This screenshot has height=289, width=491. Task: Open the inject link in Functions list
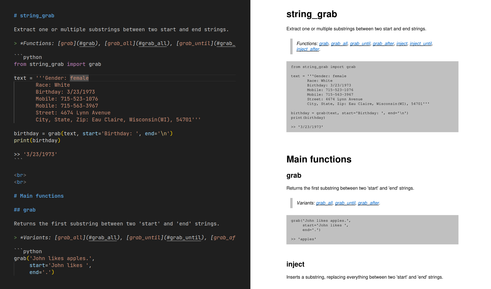[401, 44]
